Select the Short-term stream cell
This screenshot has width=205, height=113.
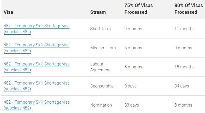point(100,29)
